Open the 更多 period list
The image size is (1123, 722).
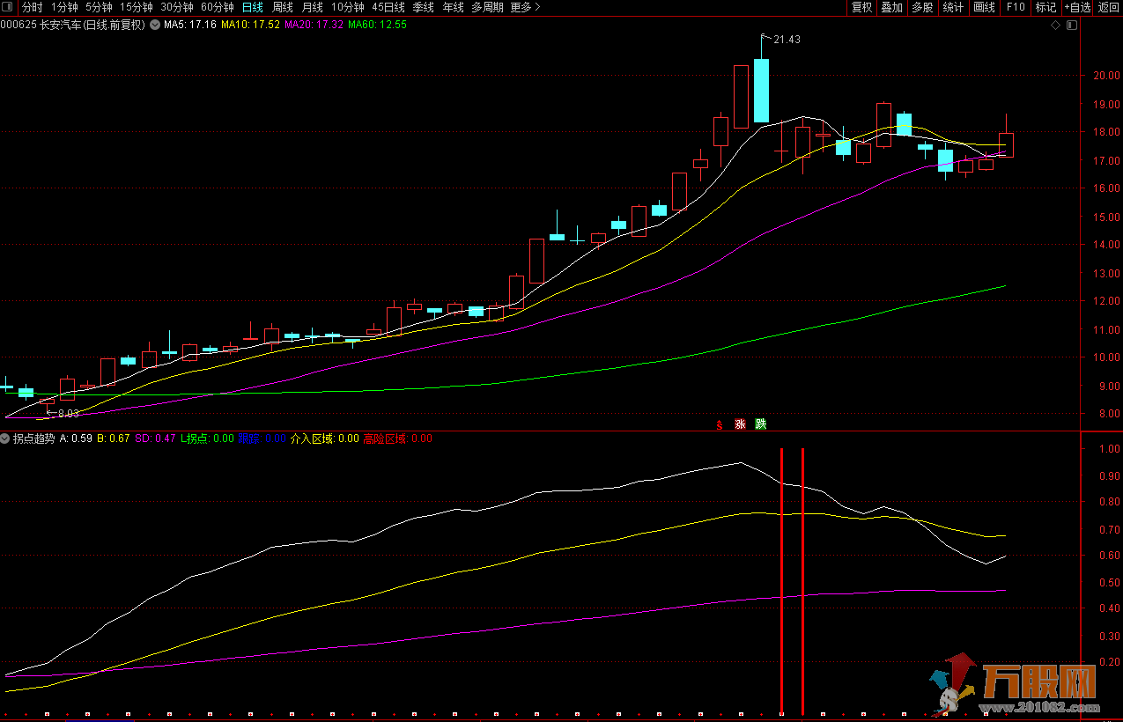(x=526, y=7)
